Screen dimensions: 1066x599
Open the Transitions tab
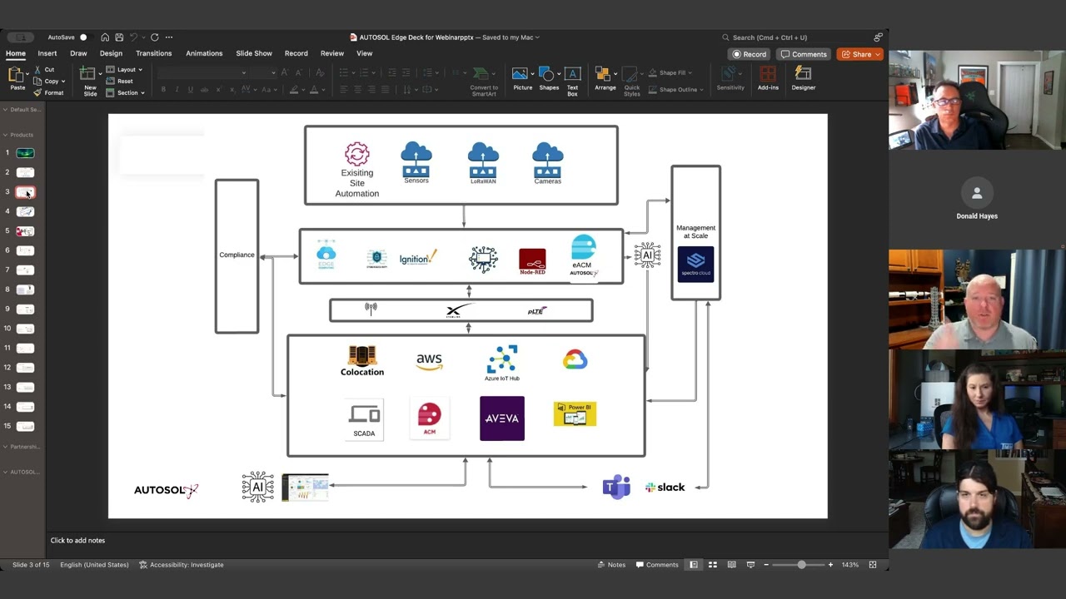154,53
